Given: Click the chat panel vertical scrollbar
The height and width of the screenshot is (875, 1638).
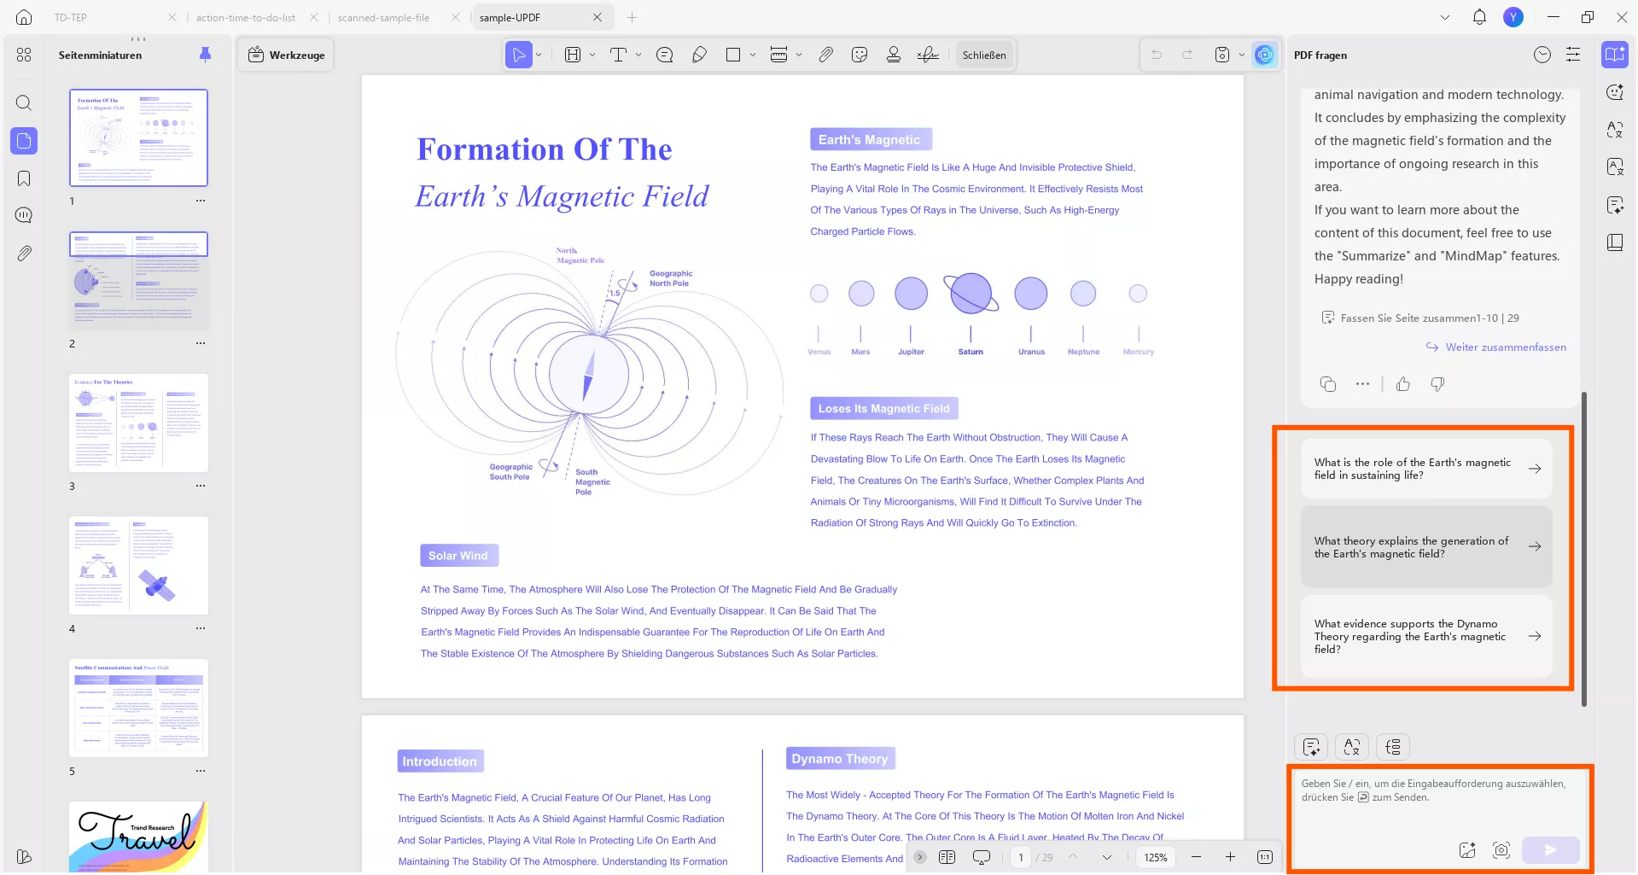Looking at the screenshot, I should tap(1584, 549).
